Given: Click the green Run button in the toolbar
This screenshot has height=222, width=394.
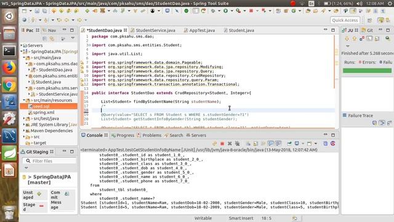Looking at the screenshot, I should click(226, 11).
